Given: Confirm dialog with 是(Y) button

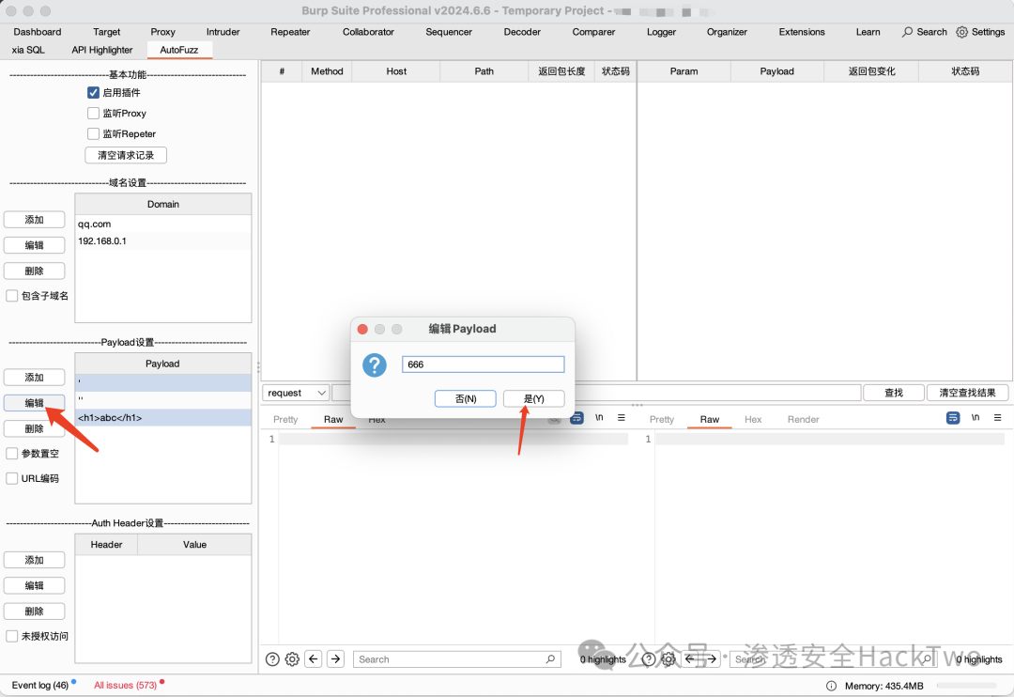Looking at the screenshot, I should point(533,398).
